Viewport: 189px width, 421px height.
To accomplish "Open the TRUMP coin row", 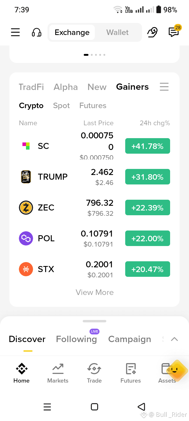I will pyautogui.click(x=94, y=177).
